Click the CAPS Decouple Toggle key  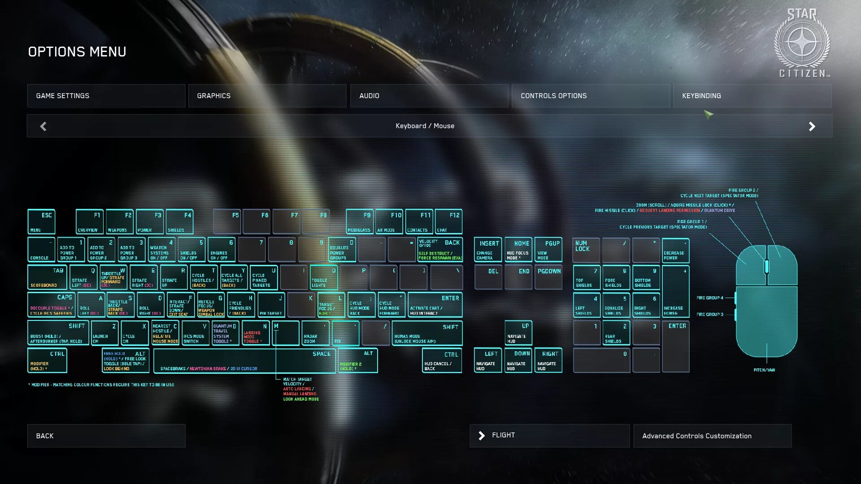(51, 305)
